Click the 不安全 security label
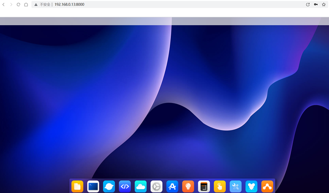This screenshot has width=329, height=193. coord(45,4)
